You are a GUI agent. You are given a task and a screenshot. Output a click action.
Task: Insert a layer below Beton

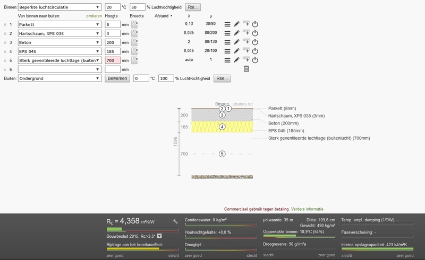[246, 41]
